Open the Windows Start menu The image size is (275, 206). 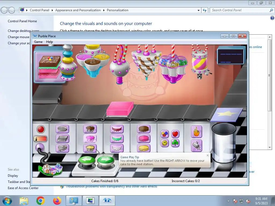pos(7,201)
